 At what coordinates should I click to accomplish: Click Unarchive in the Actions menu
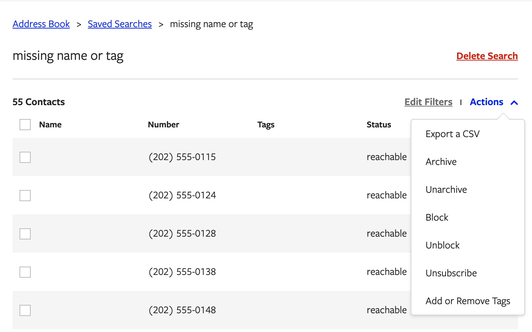pos(446,190)
